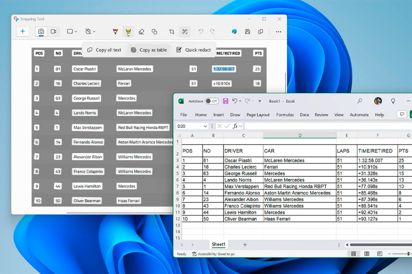This screenshot has width=412, height=274.
Task: Open the Review ribbon tab
Action: coord(321,115)
